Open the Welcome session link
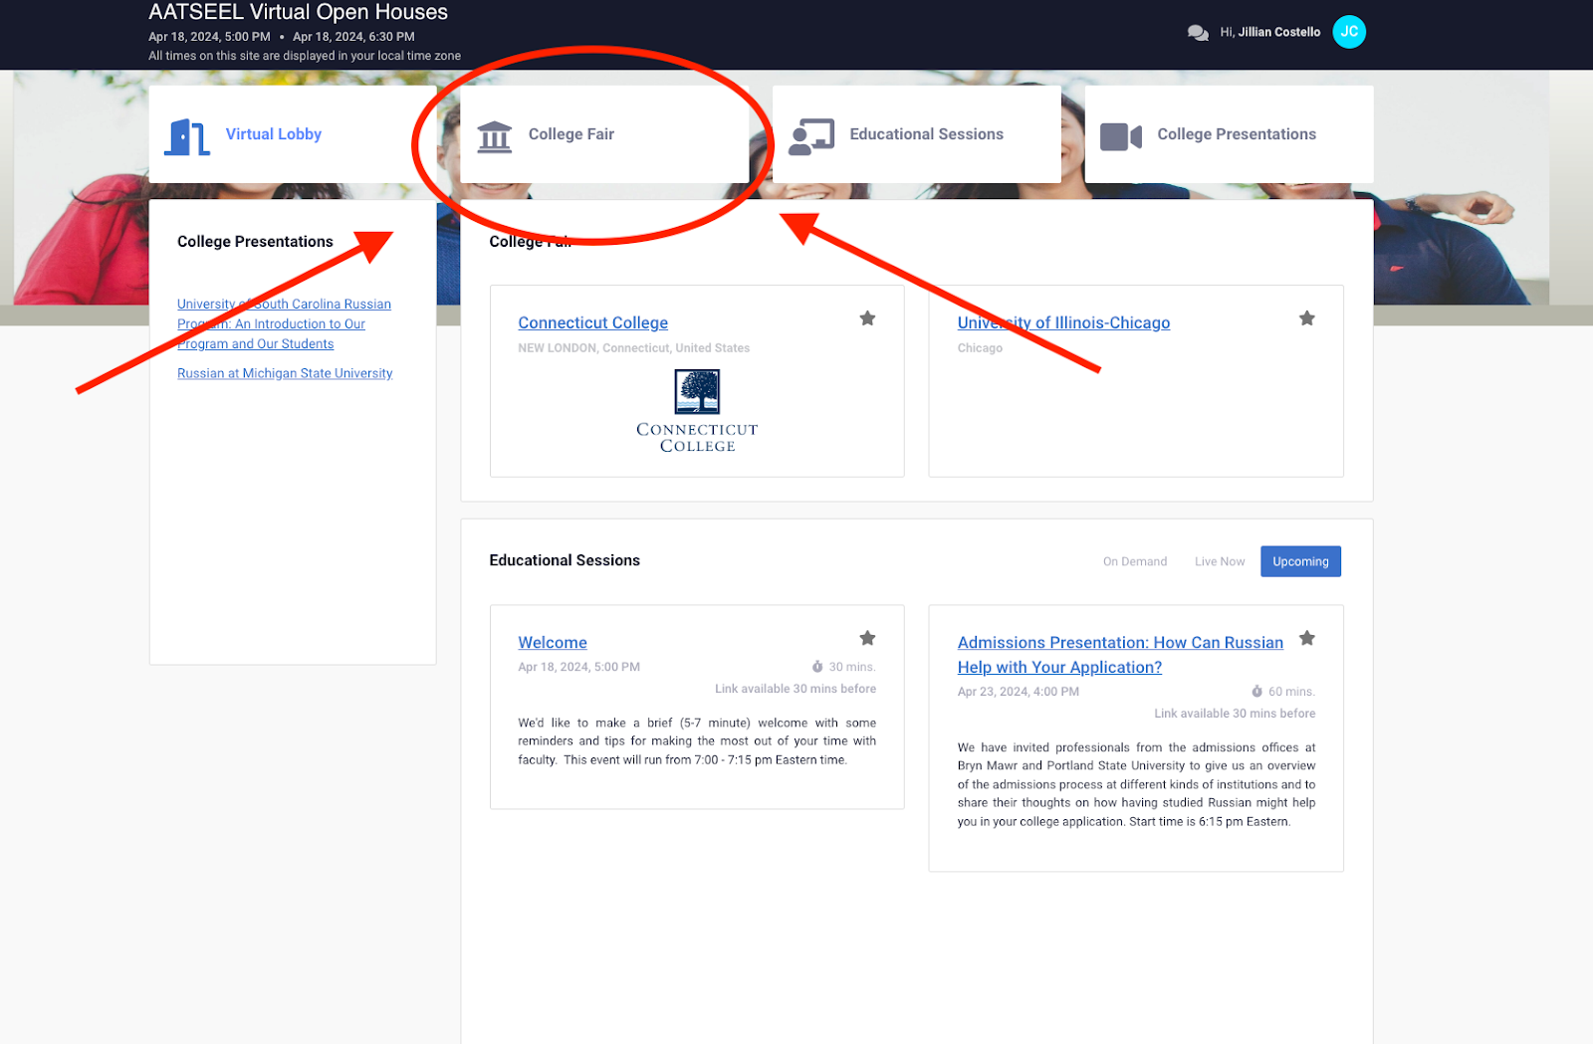1593x1044 pixels. [553, 643]
